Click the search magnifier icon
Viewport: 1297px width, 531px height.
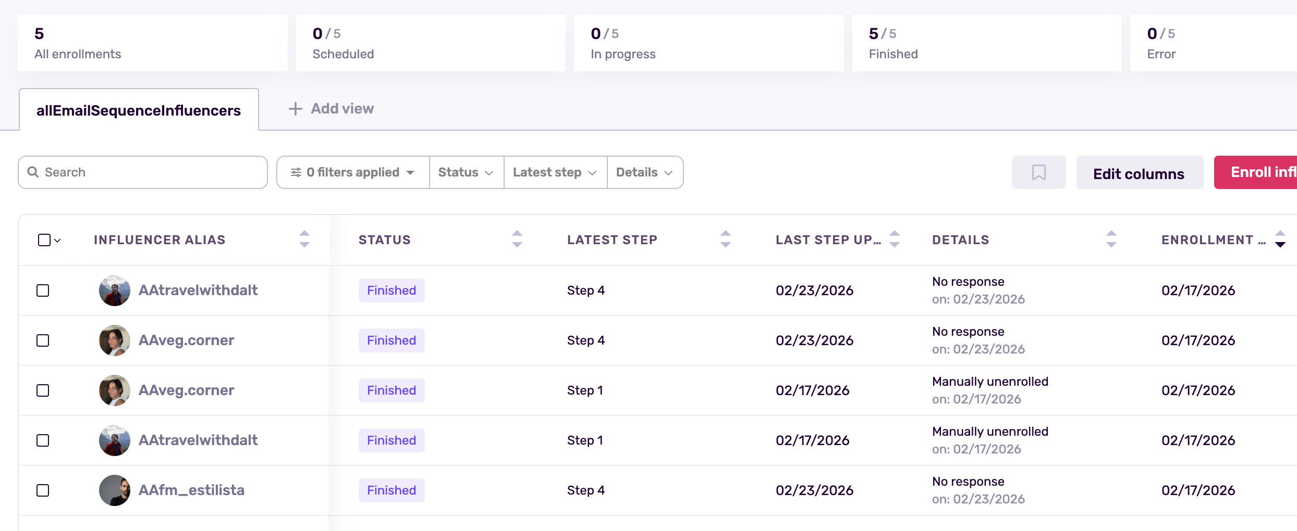point(32,172)
